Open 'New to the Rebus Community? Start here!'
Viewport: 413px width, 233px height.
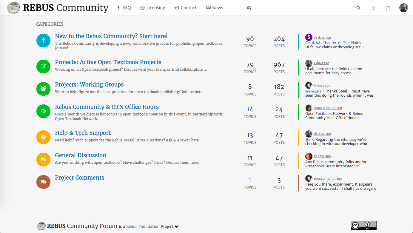point(111,36)
